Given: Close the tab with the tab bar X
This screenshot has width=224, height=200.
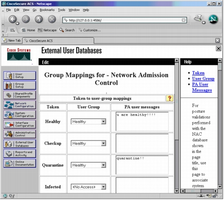Looking at the screenshot, I should coord(218,41).
